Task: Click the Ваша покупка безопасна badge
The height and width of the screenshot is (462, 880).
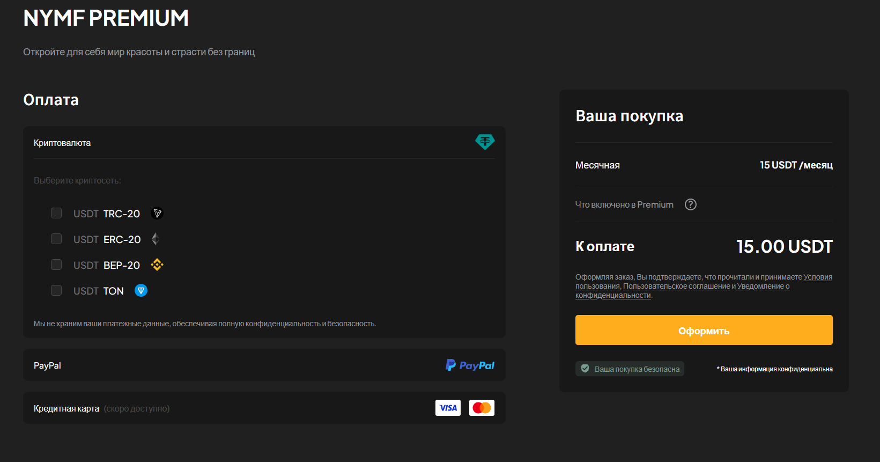Action: (630, 369)
